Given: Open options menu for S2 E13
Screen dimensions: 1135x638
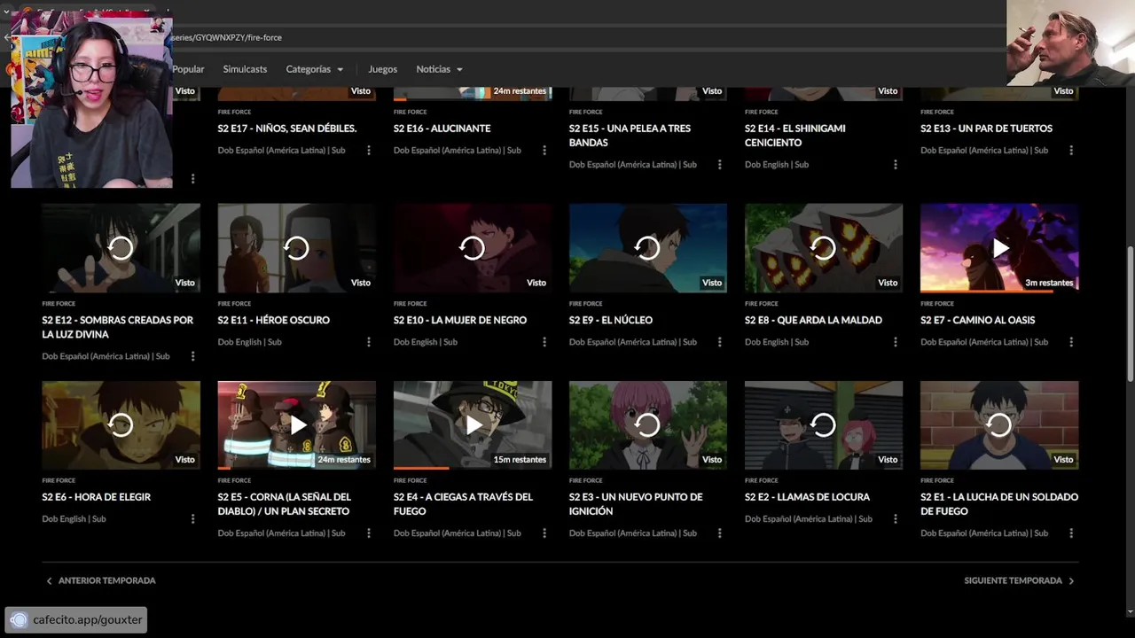Looking at the screenshot, I should (x=1071, y=151).
